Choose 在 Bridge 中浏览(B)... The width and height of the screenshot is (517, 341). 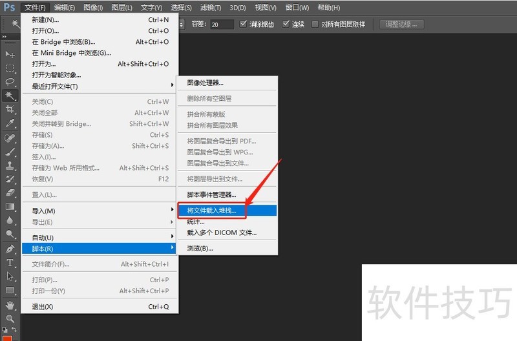[100, 42]
